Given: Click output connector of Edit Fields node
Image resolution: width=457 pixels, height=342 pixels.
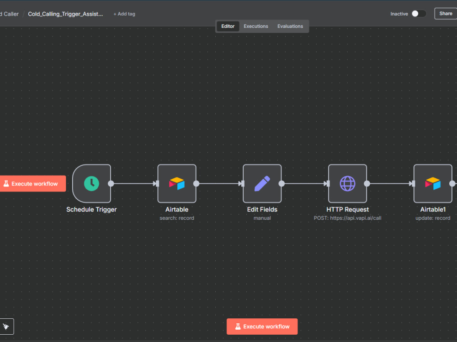Looking at the screenshot, I should click(282, 183).
